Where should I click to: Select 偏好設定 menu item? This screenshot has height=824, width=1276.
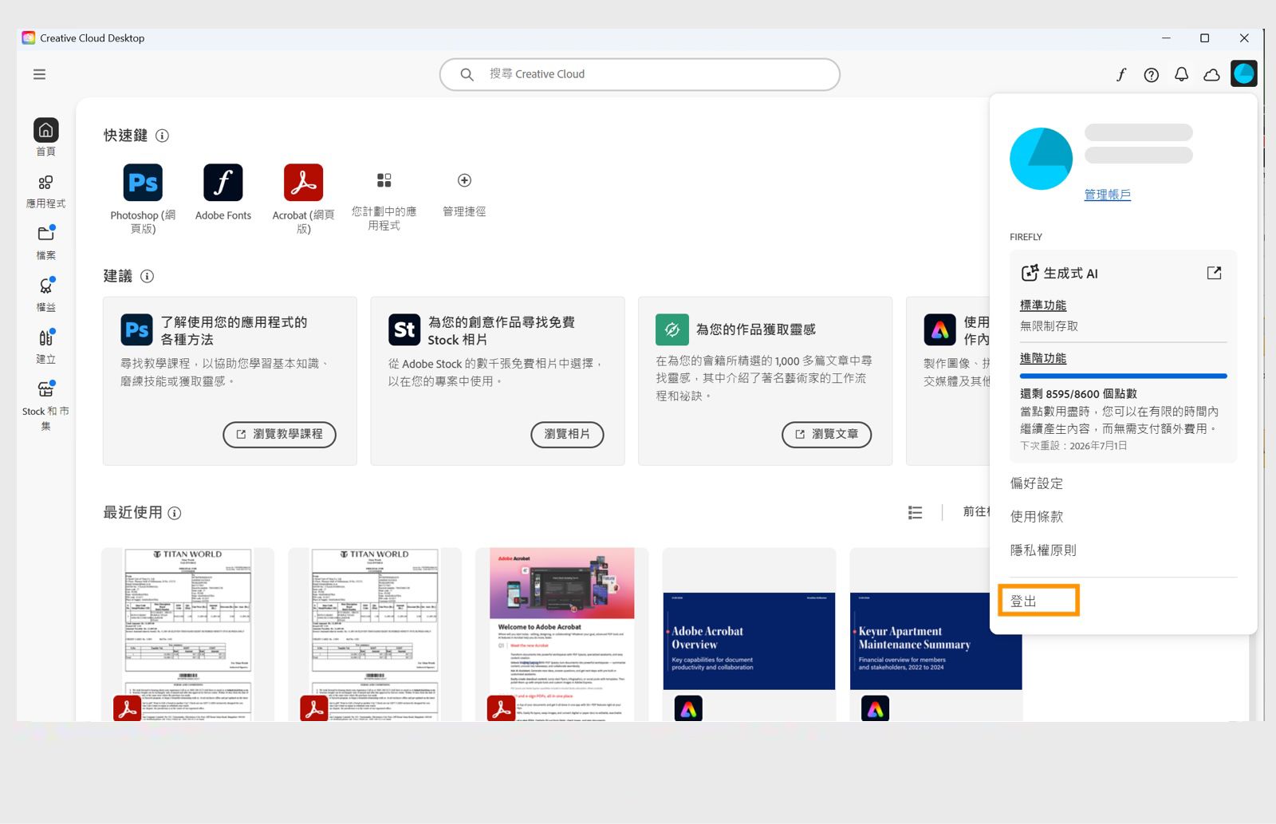(1037, 483)
